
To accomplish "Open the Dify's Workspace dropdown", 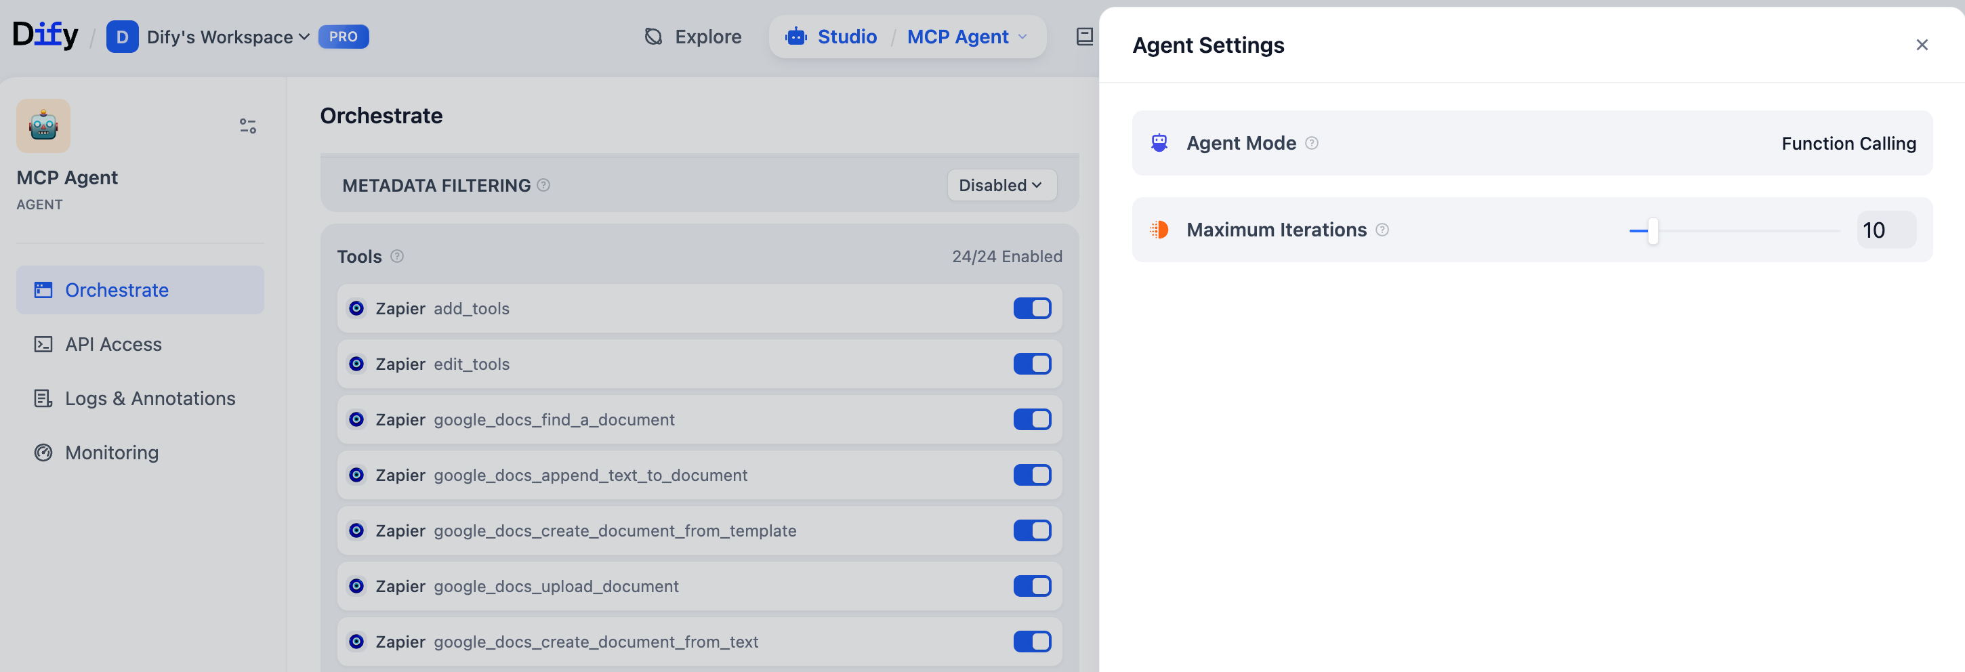I will point(228,37).
